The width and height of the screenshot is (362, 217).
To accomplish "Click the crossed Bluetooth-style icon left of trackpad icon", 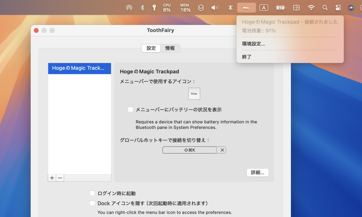I will (x=230, y=8).
